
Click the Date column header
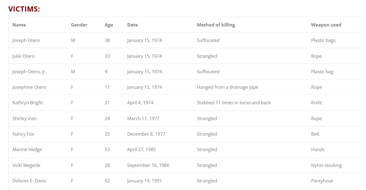(x=132, y=25)
